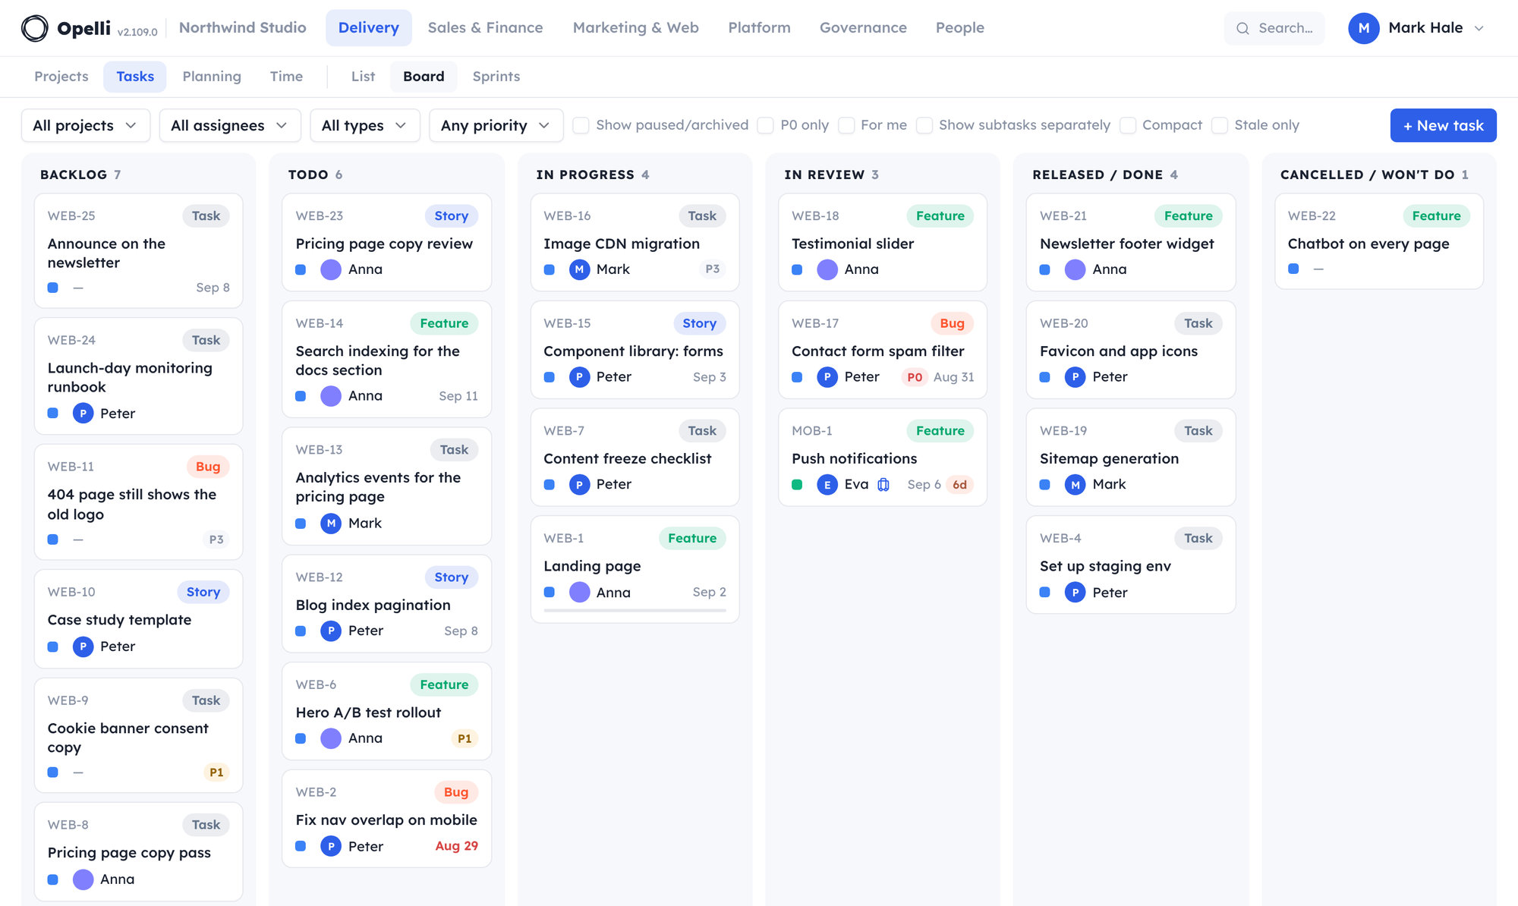The width and height of the screenshot is (1518, 906).
Task: Click the search magnifier icon
Action: pos(1242,28)
